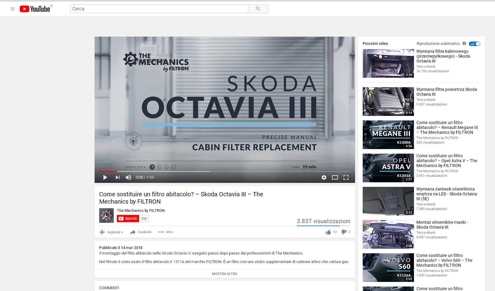Open the Aggiungi a playlist menu

coord(111,232)
